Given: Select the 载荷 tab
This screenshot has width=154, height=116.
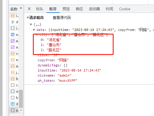Looking at the screenshot, I should pos(53,9).
